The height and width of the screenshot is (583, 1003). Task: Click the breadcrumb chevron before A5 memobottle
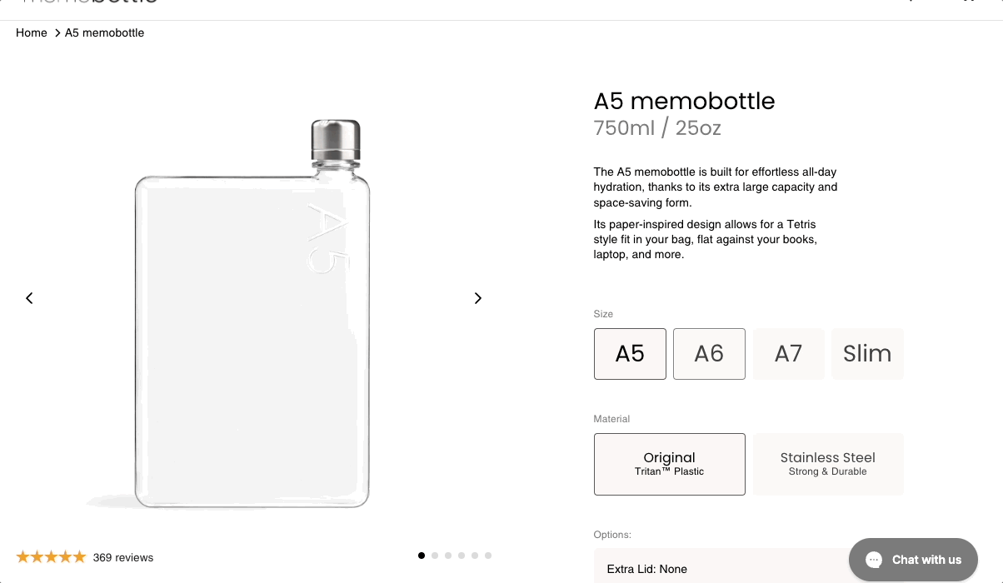tap(57, 33)
